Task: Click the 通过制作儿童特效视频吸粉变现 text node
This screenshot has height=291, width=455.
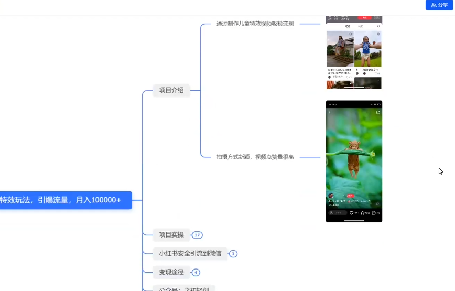Action: click(255, 24)
